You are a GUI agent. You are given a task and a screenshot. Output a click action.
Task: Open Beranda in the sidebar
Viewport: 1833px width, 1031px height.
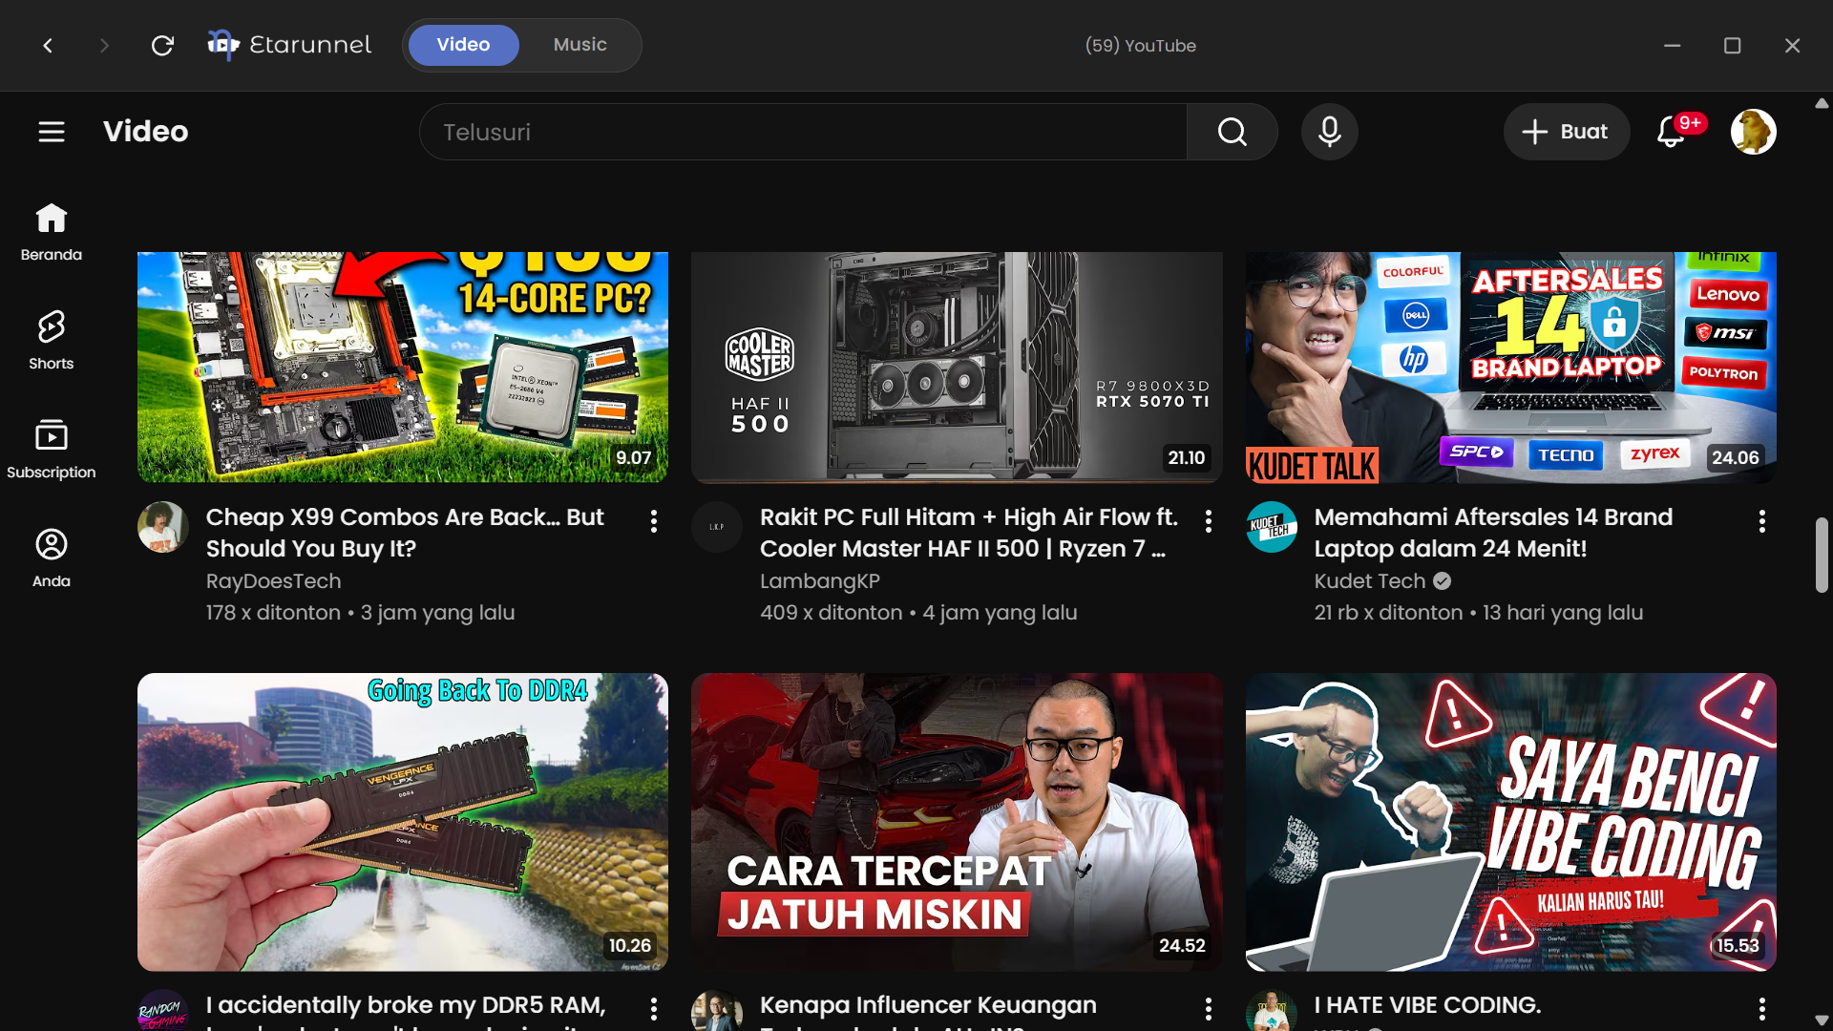pos(52,232)
